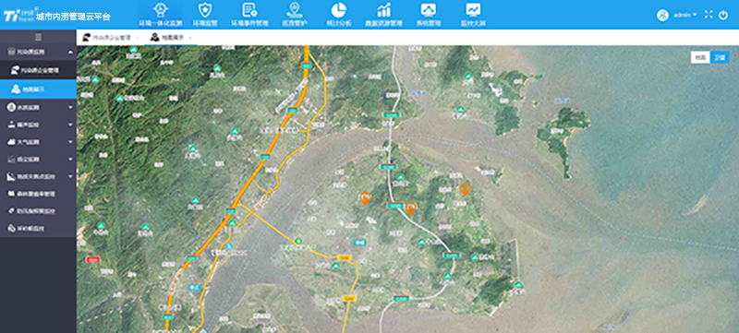Open 环境事件管理 document icon

[249, 9]
